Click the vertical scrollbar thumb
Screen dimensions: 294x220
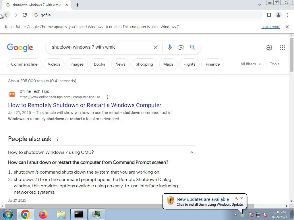(291, 55)
